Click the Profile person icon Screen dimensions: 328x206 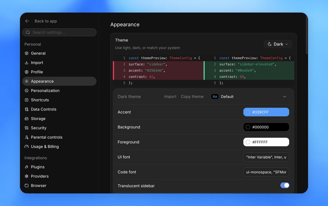point(27,72)
